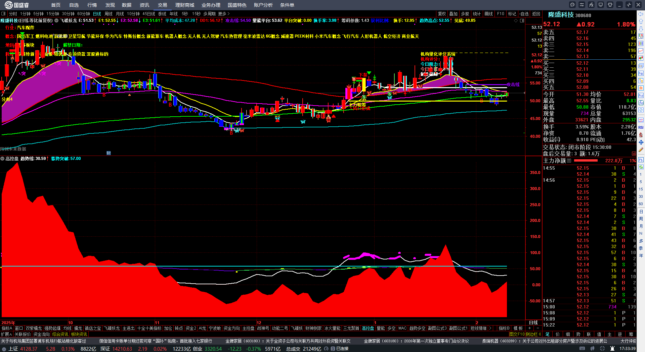Open the F10 company info sidebar icon
This screenshot has width=645, height=352.
click(x=641, y=73)
